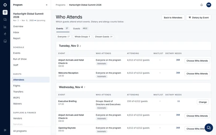The image size is (216, 135).
Task: Open the messages icon in left rail
Action: pos(5,19)
